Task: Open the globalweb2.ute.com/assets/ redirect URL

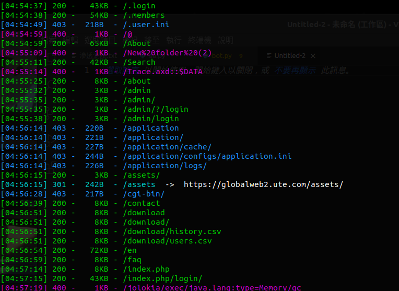Action: pos(263,184)
